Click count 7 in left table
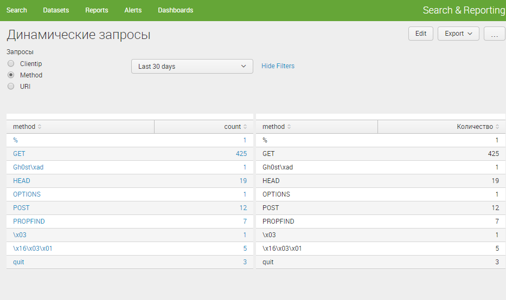This screenshot has width=506, height=300. click(x=245, y=221)
